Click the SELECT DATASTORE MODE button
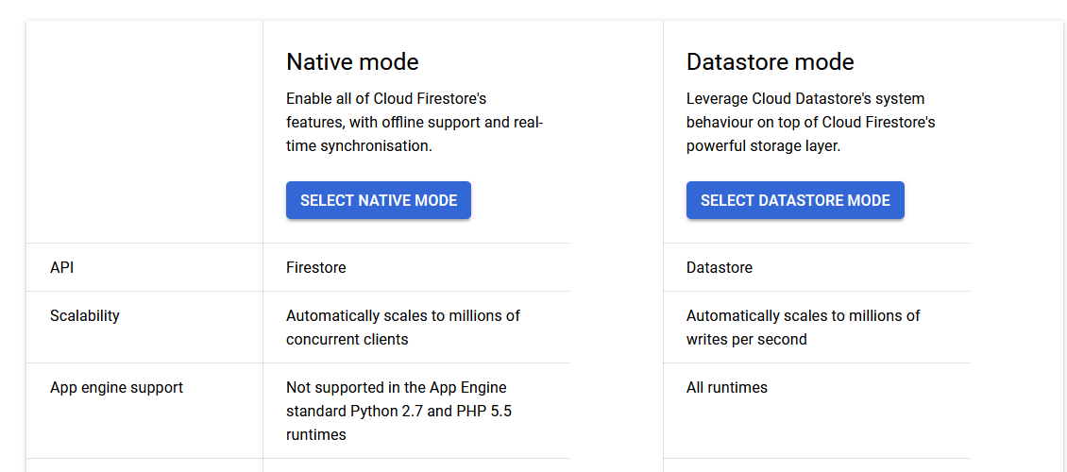 [x=795, y=200]
